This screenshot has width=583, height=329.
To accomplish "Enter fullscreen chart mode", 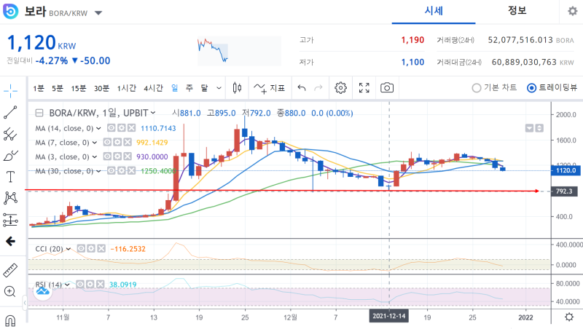I will [364, 88].
